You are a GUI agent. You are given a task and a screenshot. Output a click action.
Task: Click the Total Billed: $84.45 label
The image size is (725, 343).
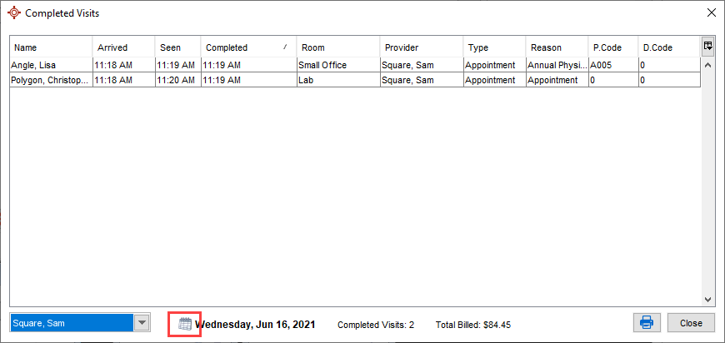click(x=473, y=325)
